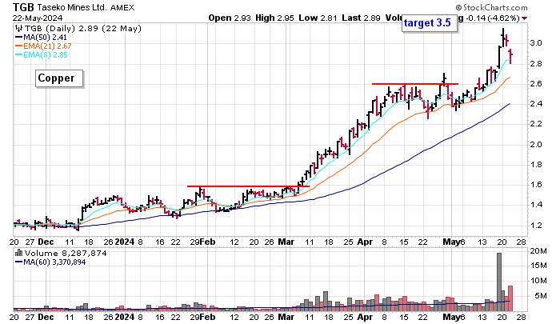This screenshot has width=560, height=324.
Task: Click the 20M volume axis label
Action: coord(538,251)
